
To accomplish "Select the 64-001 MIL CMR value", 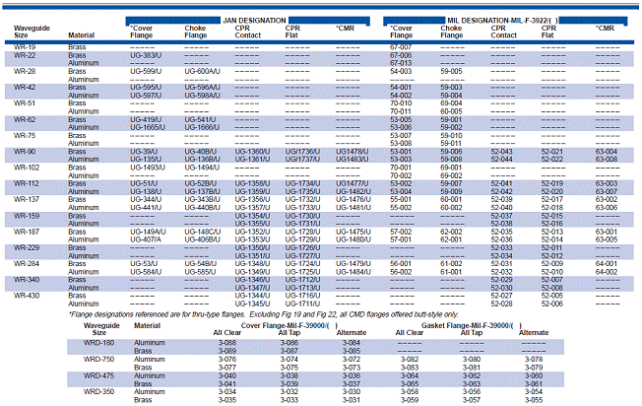I will [605, 264].
